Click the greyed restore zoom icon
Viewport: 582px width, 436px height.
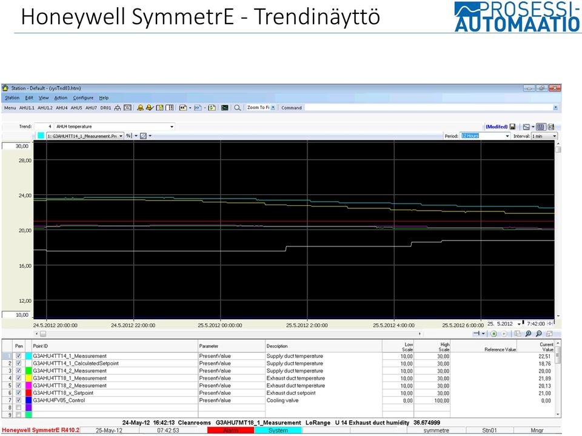[x=550, y=334]
